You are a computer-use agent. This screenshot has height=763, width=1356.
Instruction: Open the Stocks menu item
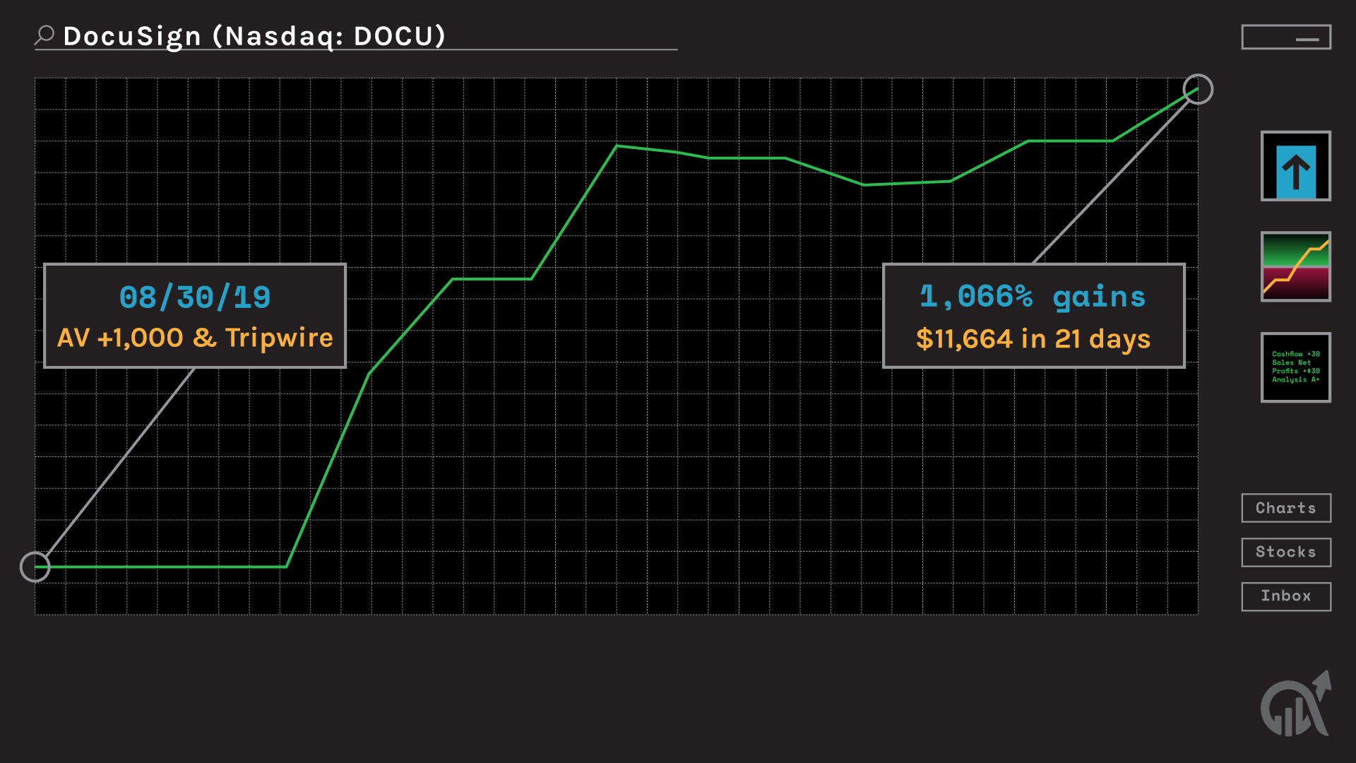click(x=1286, y=552)
